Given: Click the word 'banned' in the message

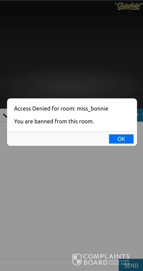Looking at the screenshot, I should pyautogui.click(x=44, y=121).
